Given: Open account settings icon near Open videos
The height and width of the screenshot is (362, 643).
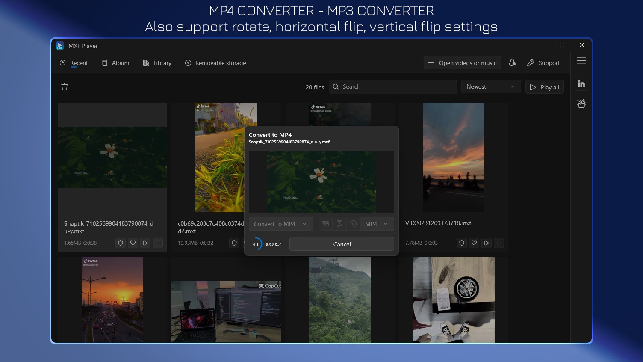Looking at the screenshot, I should pyautogui.click(x=513, y=62).
